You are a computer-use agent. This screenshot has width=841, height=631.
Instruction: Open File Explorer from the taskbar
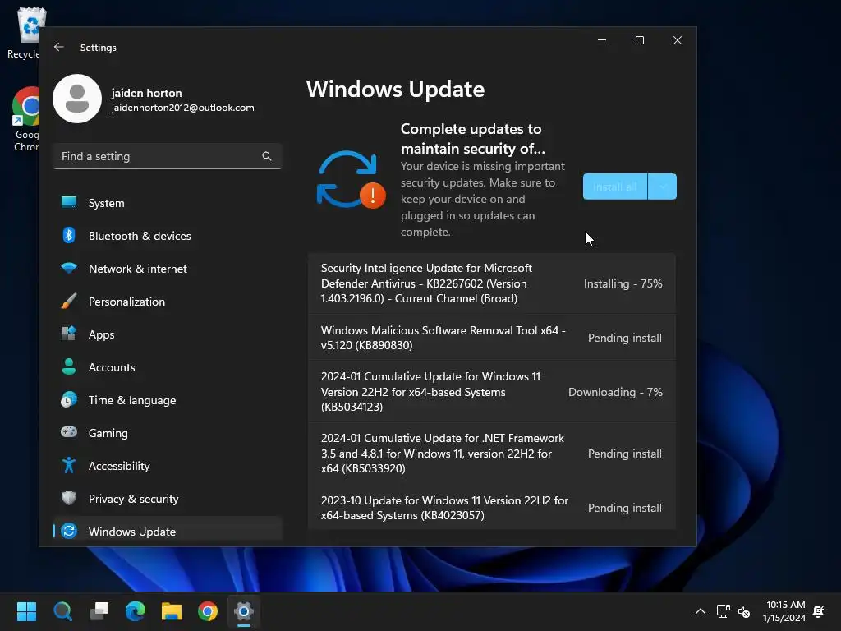[x=172, y=611]
